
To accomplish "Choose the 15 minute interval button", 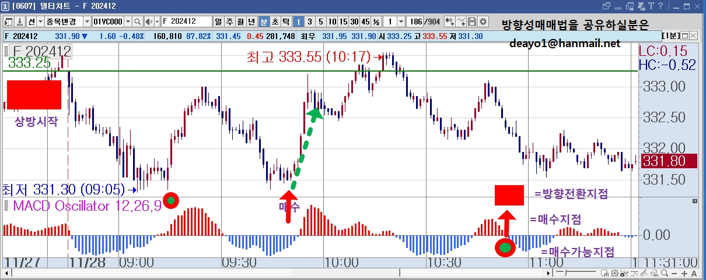I will (x=343, y=22).
